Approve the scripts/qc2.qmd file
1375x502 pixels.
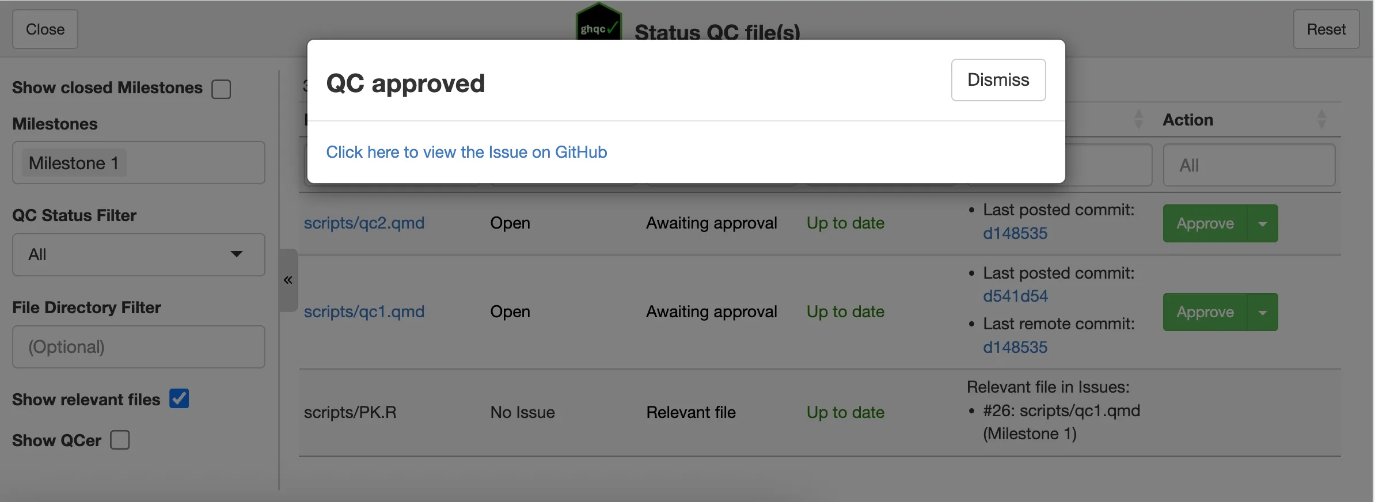[x=1205, y=224]
